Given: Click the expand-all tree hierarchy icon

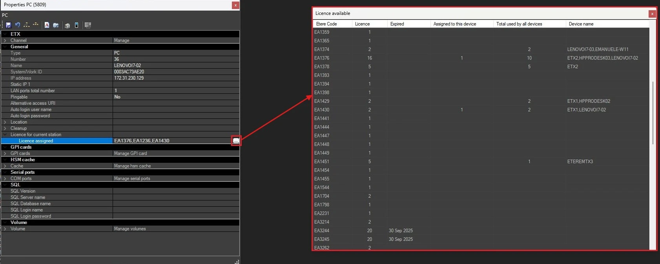Looking at the screenshot, I should click(27, 25).
